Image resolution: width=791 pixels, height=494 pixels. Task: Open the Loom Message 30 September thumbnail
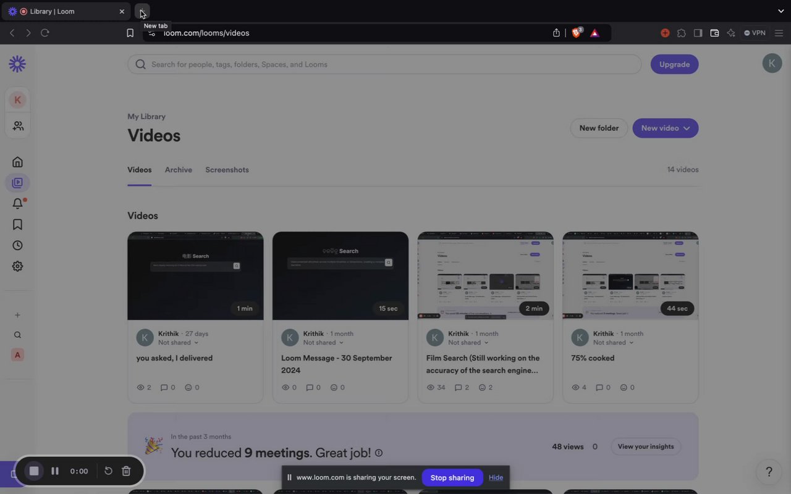pyautogui.click(x=341, y=276)
